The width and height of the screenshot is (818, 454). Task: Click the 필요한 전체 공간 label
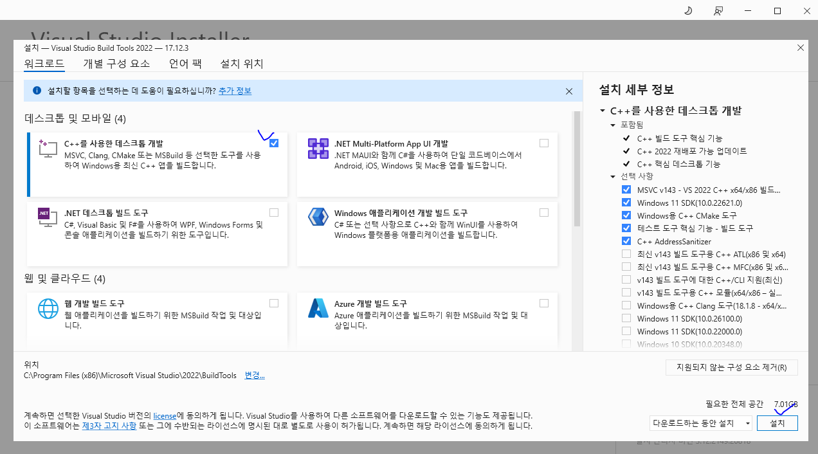[x=734, y=404]
